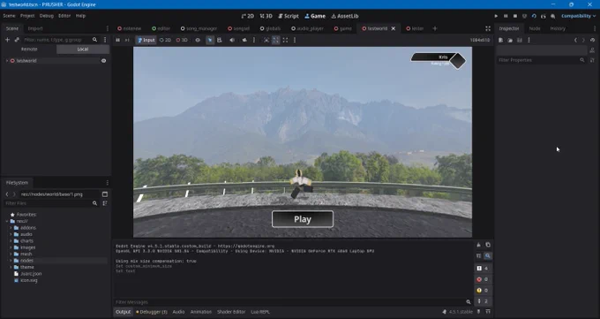Toggle FileSystem split mode icon
The height and width of the screenshot is (319, 600).
(105, 194)
